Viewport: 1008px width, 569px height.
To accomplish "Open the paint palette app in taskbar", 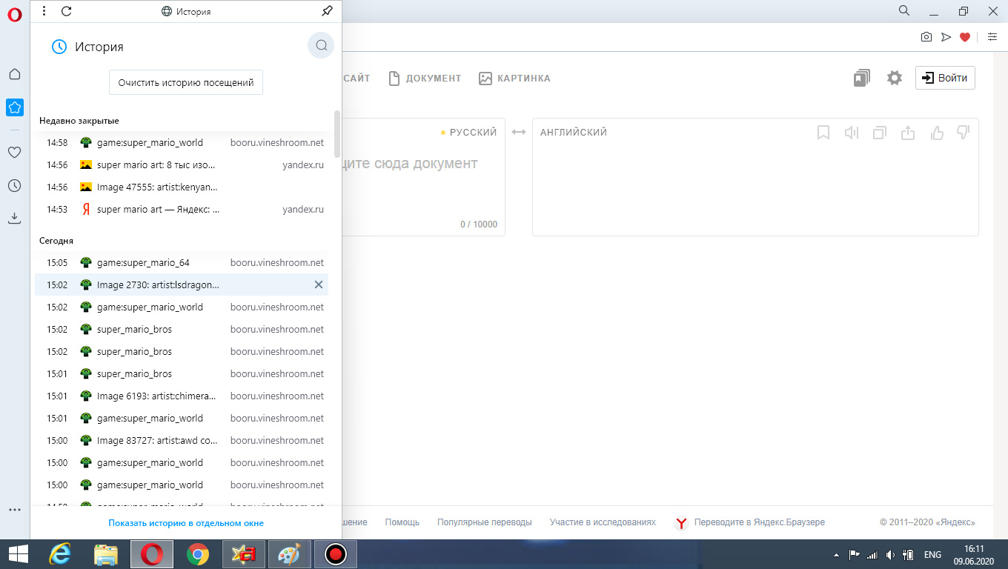I will pyautogui.click(x=289, y=553).
